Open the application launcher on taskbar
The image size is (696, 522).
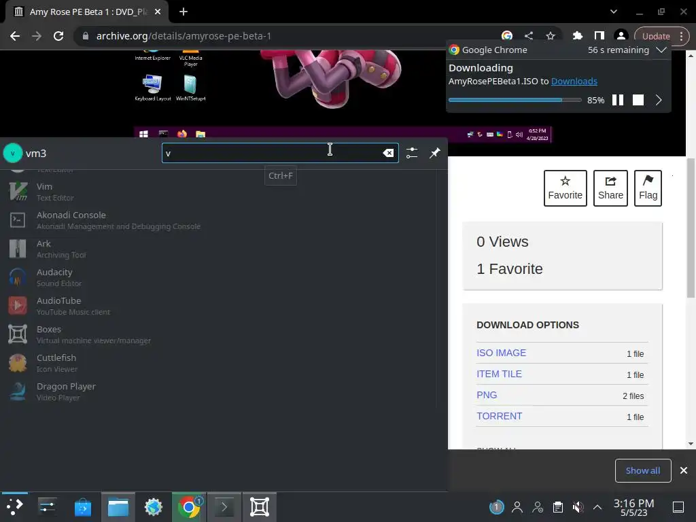click(15, 507)
